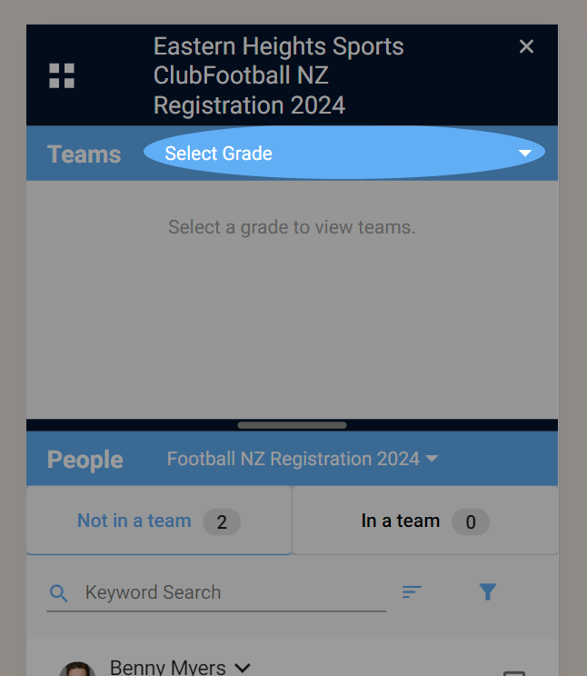Switch to the Not in a team tab
The height and width of the screenshot is (676, 587).
(x=159, y=521)
